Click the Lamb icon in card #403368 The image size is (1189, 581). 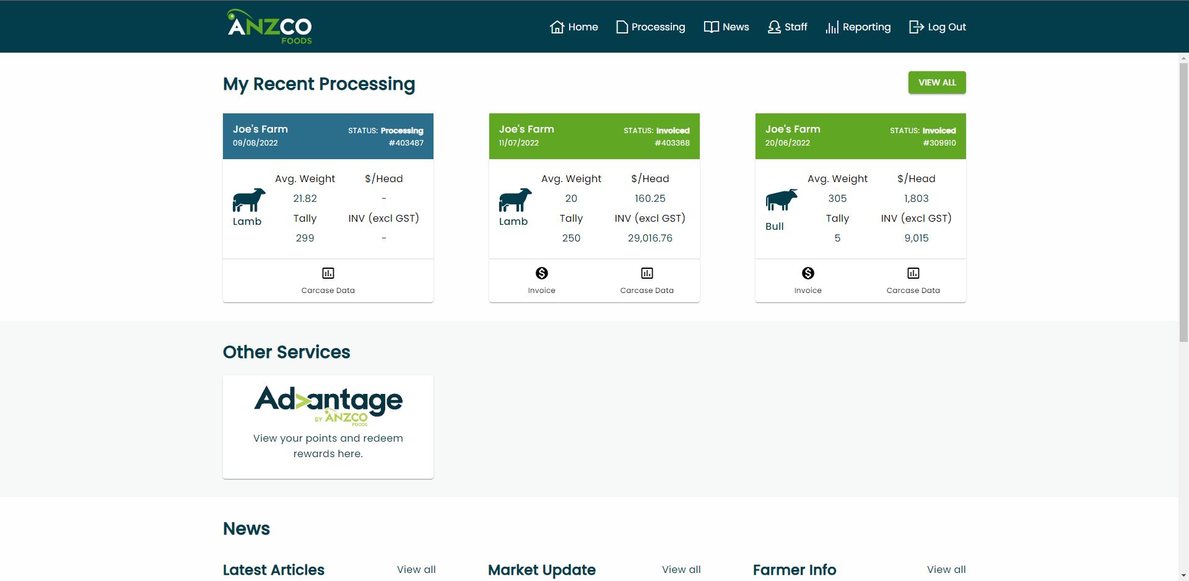point(515,200)
